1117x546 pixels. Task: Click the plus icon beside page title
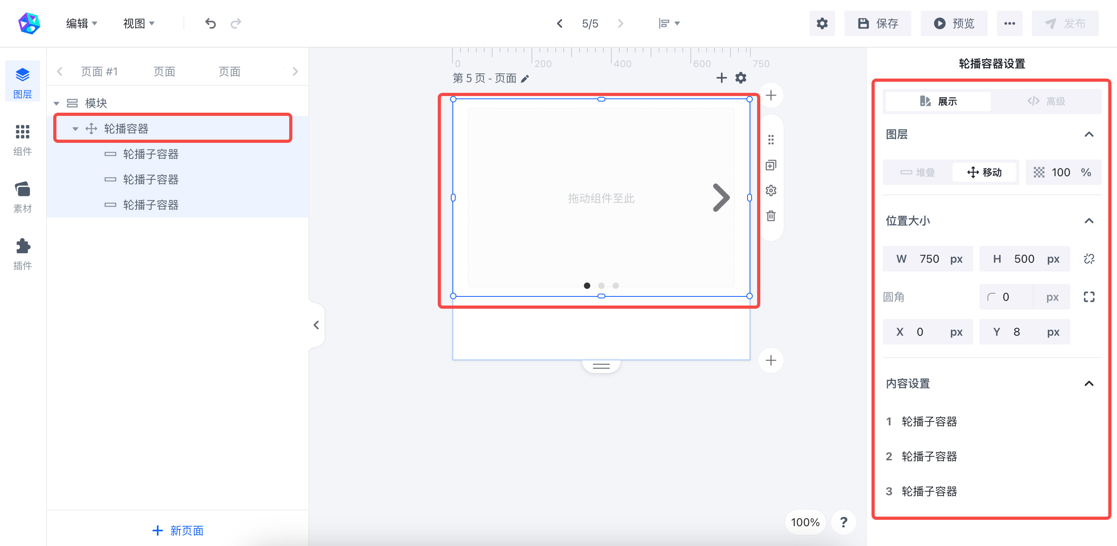click(x=721, y=78)
